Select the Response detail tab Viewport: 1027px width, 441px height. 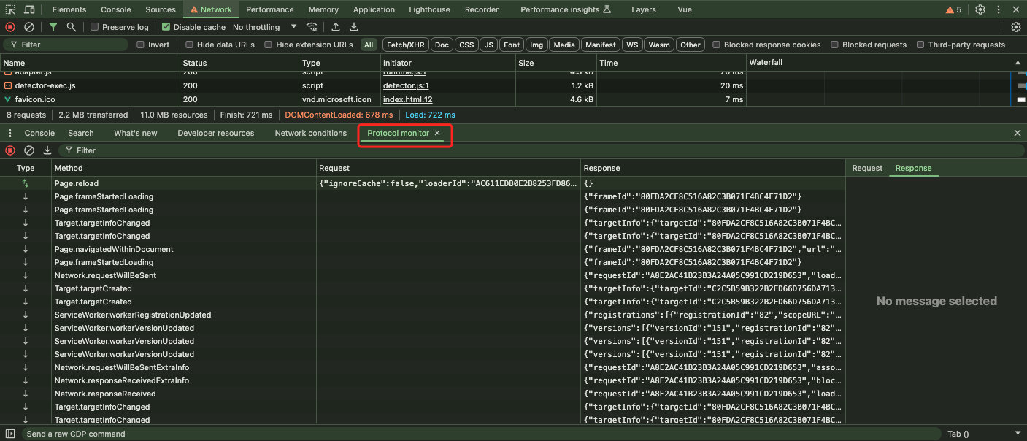point(914,168)
